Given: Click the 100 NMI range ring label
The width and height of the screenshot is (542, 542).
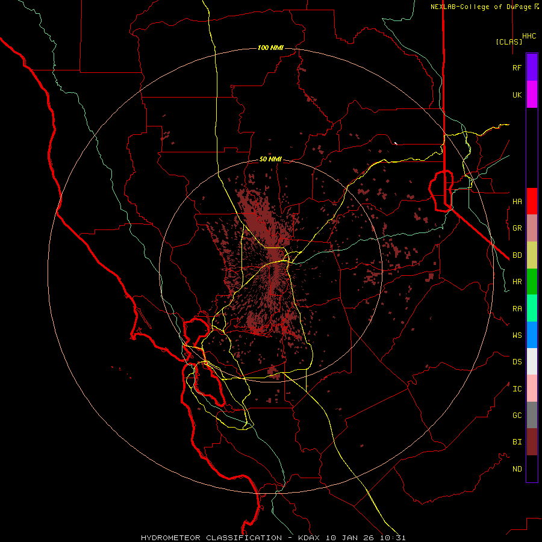Looking at the screenshot, I should (x=270, y=48).
